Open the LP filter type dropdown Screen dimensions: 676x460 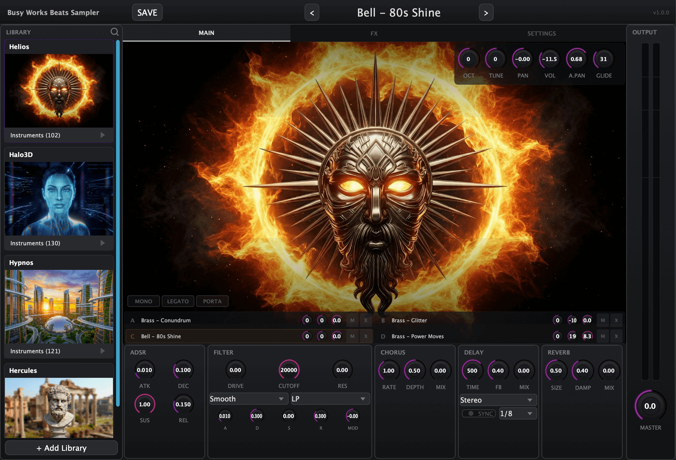tap(330, 399)
